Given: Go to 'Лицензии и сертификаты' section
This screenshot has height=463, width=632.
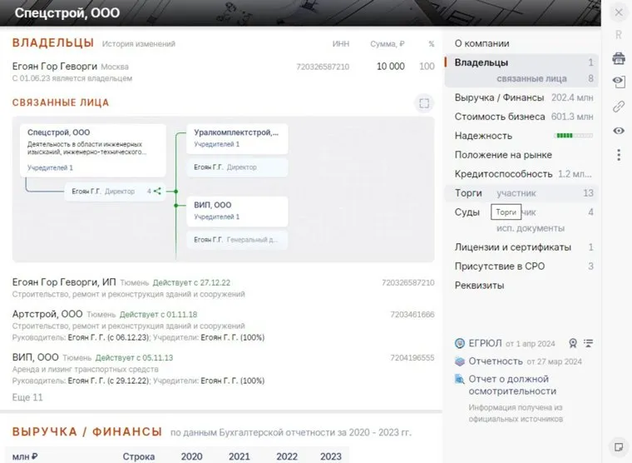Looking at the screenshot, I should click(x=512, y=247).
